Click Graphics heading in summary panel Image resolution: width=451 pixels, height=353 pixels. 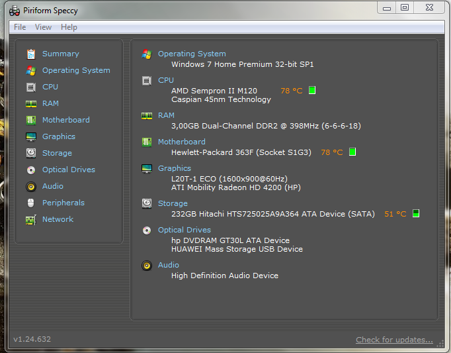175,169
